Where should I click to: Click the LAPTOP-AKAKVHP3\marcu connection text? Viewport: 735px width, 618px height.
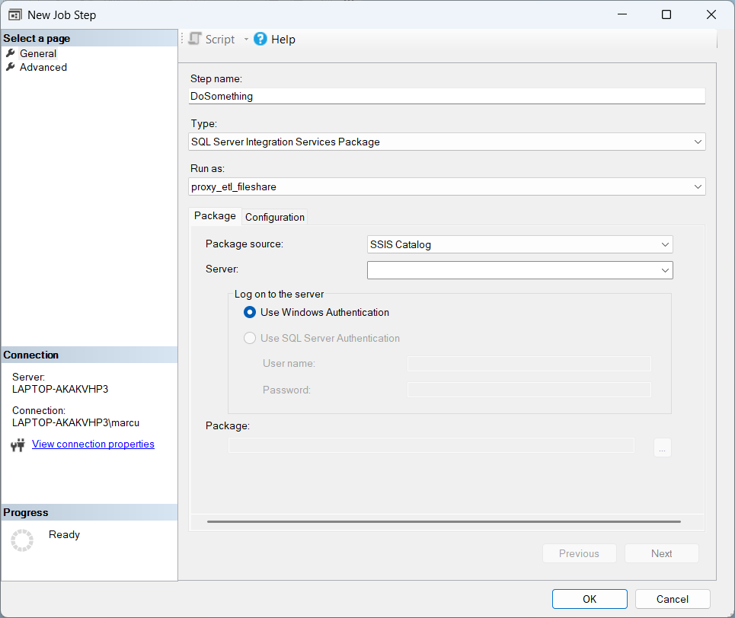(75, 422)
